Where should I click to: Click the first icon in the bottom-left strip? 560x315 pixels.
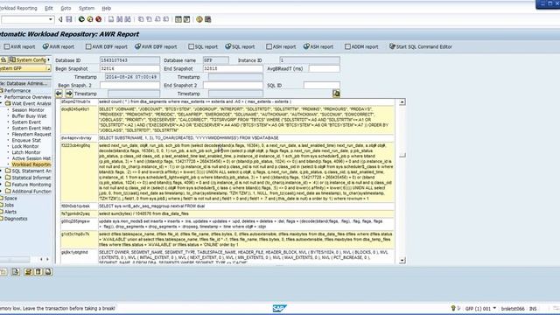point(3,272)
